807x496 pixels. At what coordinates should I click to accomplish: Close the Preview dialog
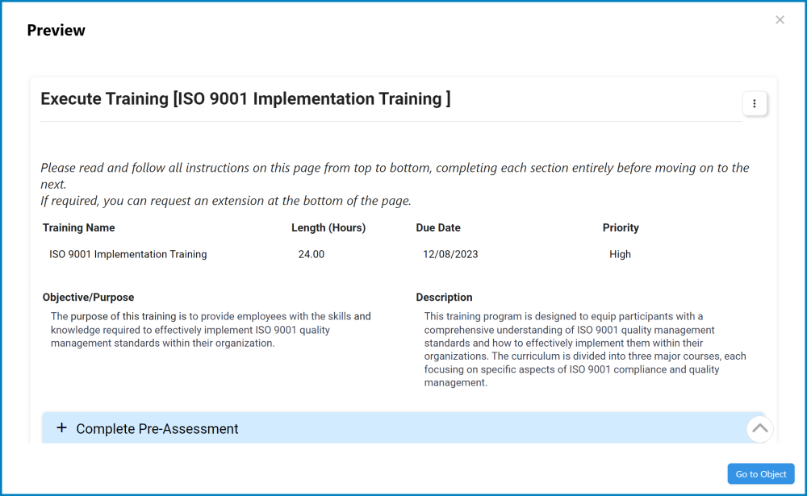tap(780, 19)
